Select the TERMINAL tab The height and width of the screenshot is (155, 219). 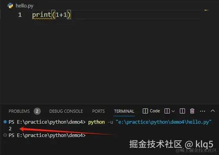(124, 111)
